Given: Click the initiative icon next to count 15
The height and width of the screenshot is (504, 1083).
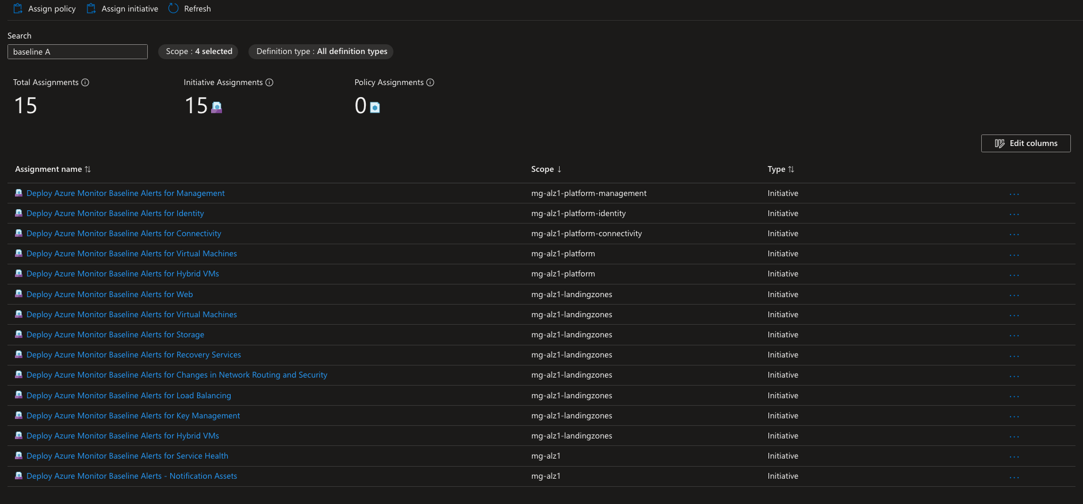Looking at the screenshot, I should (x=216, y=107).
